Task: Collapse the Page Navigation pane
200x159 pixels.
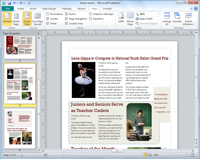Action: 39,33
